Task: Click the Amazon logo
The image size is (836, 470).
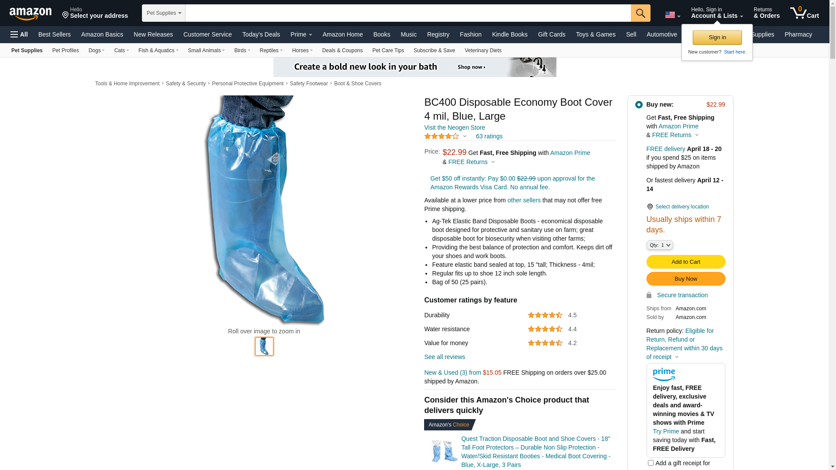Action: pos(30,13)
